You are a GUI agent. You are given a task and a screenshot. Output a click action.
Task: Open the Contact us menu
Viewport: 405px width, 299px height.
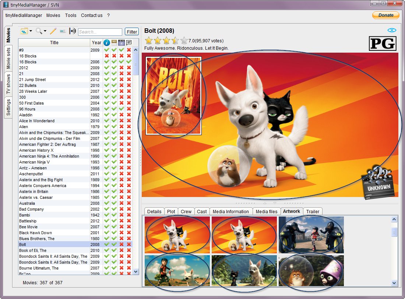point(92,15)
